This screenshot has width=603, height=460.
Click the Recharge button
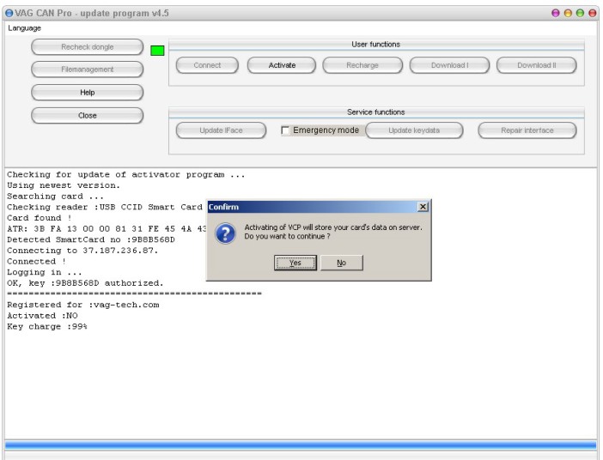coord(362,65)
